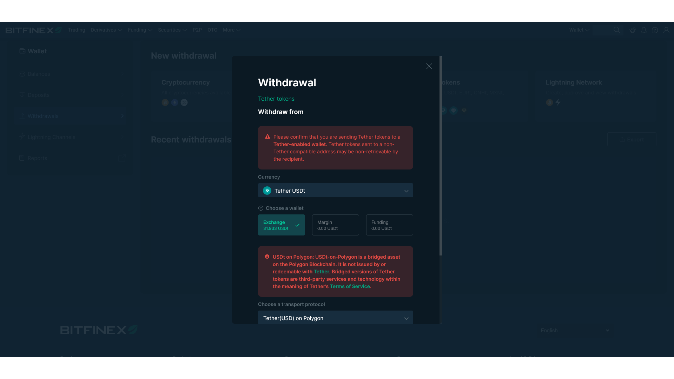Open the Securities menu
The image size is (674, 379).
pyautogui.click(x=172, y=30)
